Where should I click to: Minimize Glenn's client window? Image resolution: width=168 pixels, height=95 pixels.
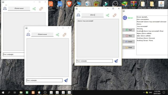[108, 8]
